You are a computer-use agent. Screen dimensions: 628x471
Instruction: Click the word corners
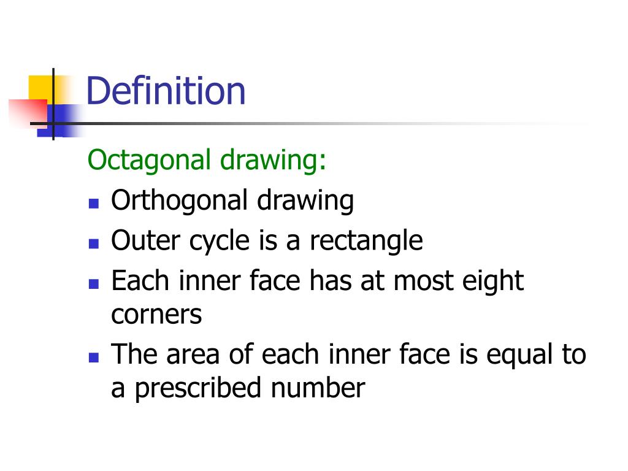pyautogui.click(x=156, y=315)
